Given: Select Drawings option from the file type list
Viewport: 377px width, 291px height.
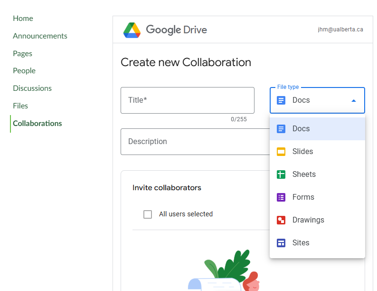Looking at the screenshot, I should 308,220.
